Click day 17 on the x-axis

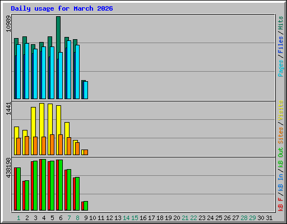pyautogui.click(x=151, y=218)
